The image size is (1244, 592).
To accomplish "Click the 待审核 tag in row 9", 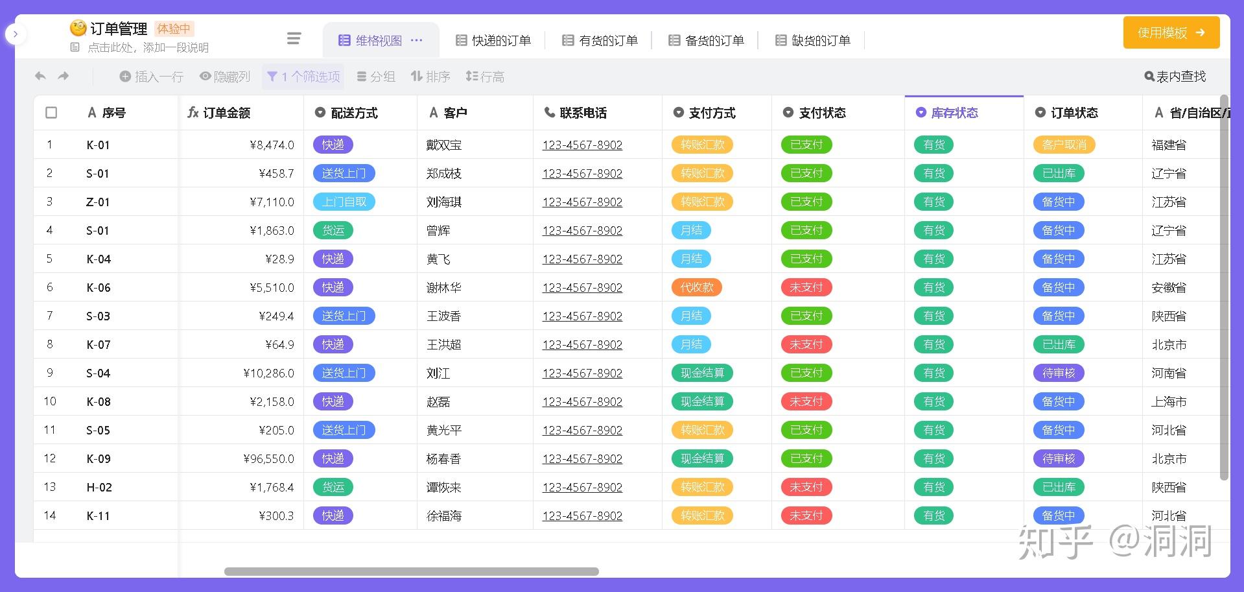I will click(x=1059, y=373).
